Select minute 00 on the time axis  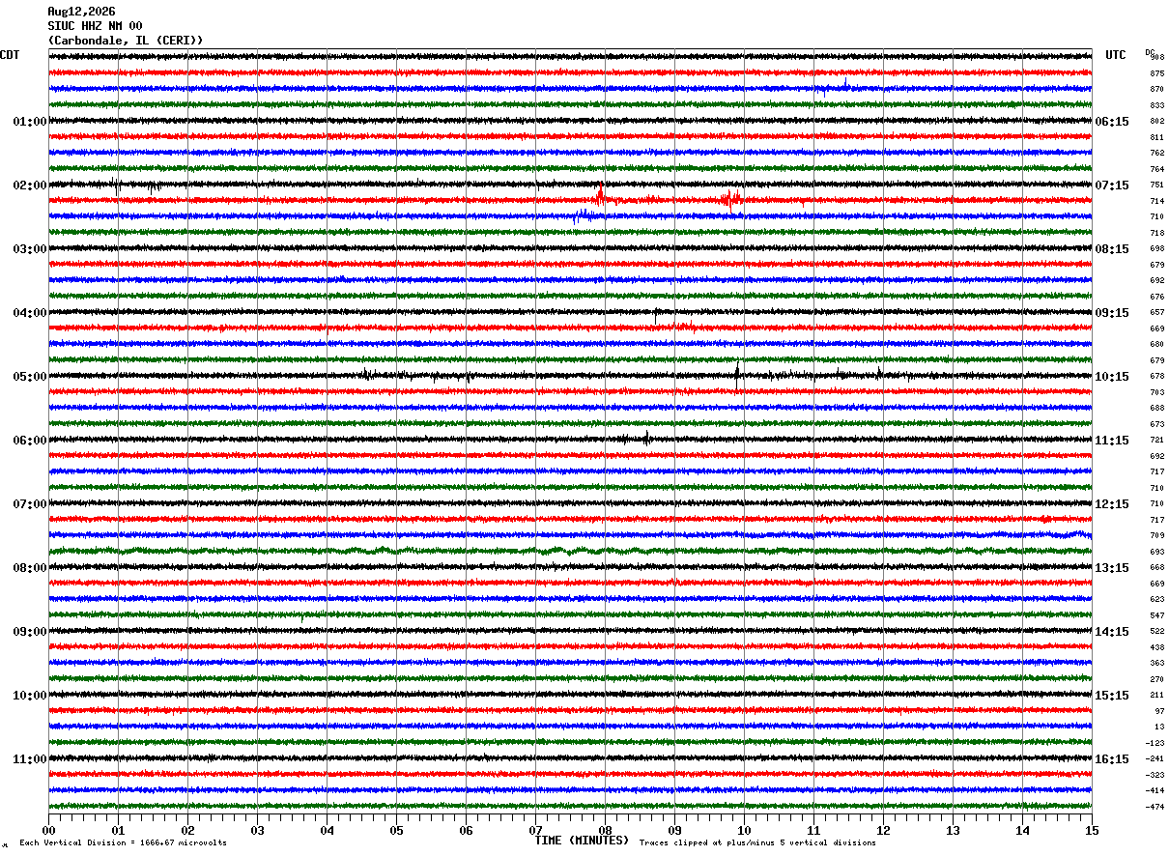(48, 830)
